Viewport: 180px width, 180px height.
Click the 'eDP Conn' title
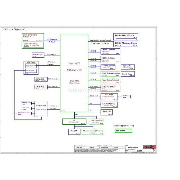(31, 62)
